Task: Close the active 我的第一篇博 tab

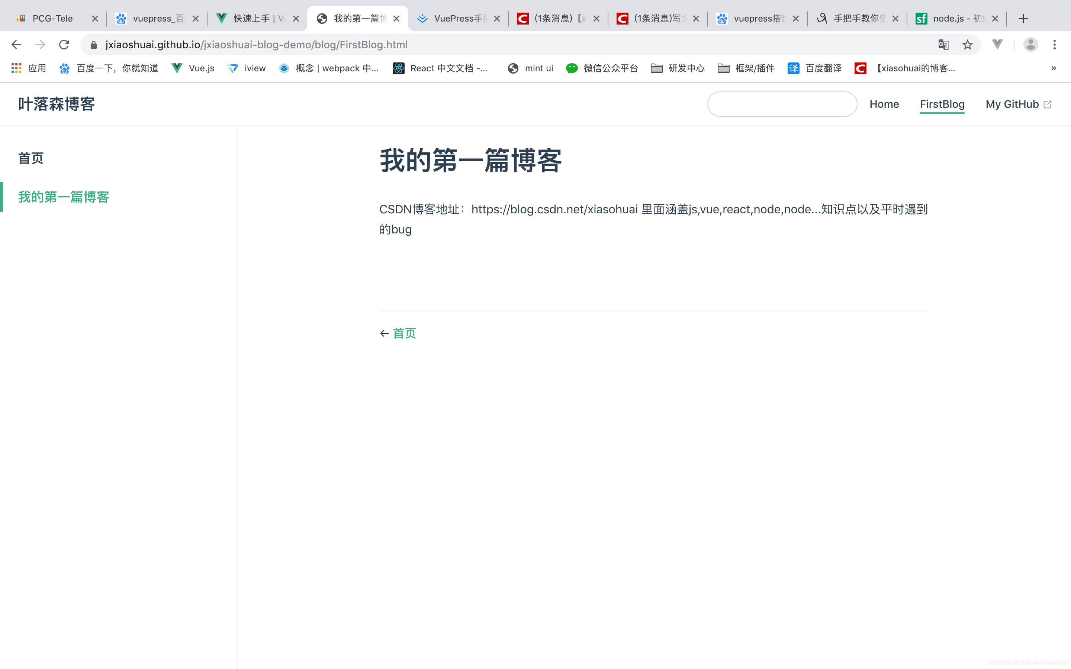Action: [396, 19]
